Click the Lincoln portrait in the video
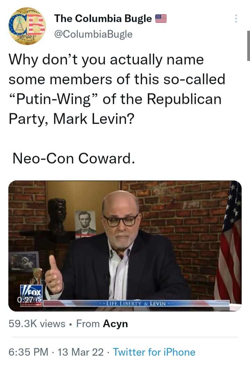Viewport: 250px width, 365px height. (85, 223)
